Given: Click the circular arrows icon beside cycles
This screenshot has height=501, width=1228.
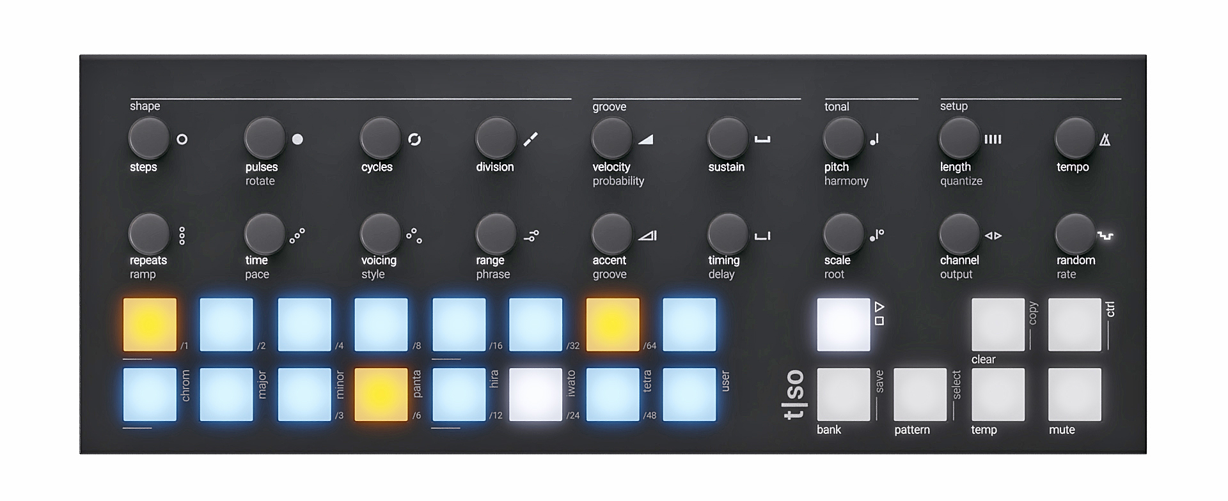Looking at the screenshot, I should tap(414, 139).
